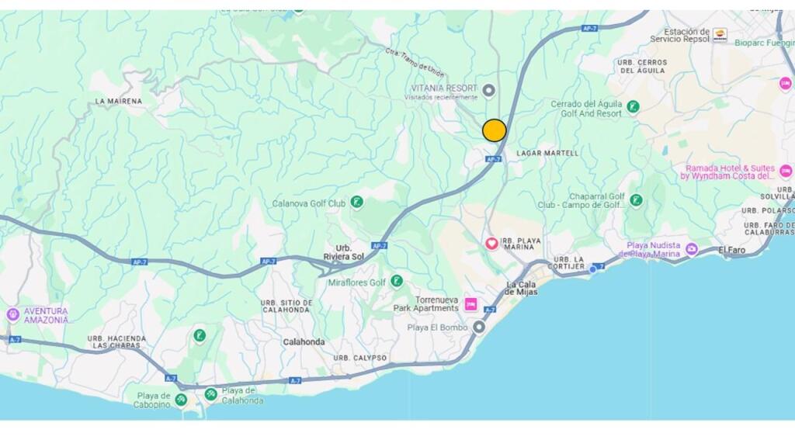Open the Playa El Bombo pin
This screenshot has width=795, height=447.
478,327
